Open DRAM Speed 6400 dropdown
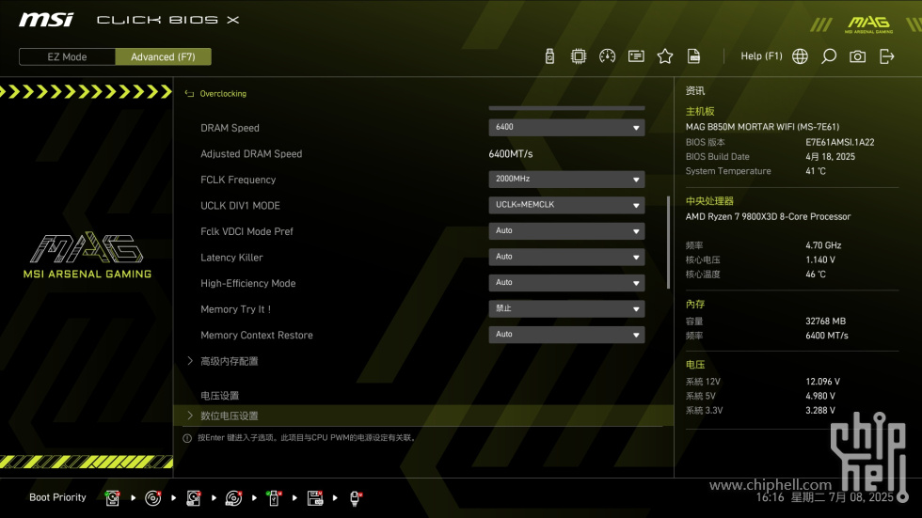 pos(566,128)
